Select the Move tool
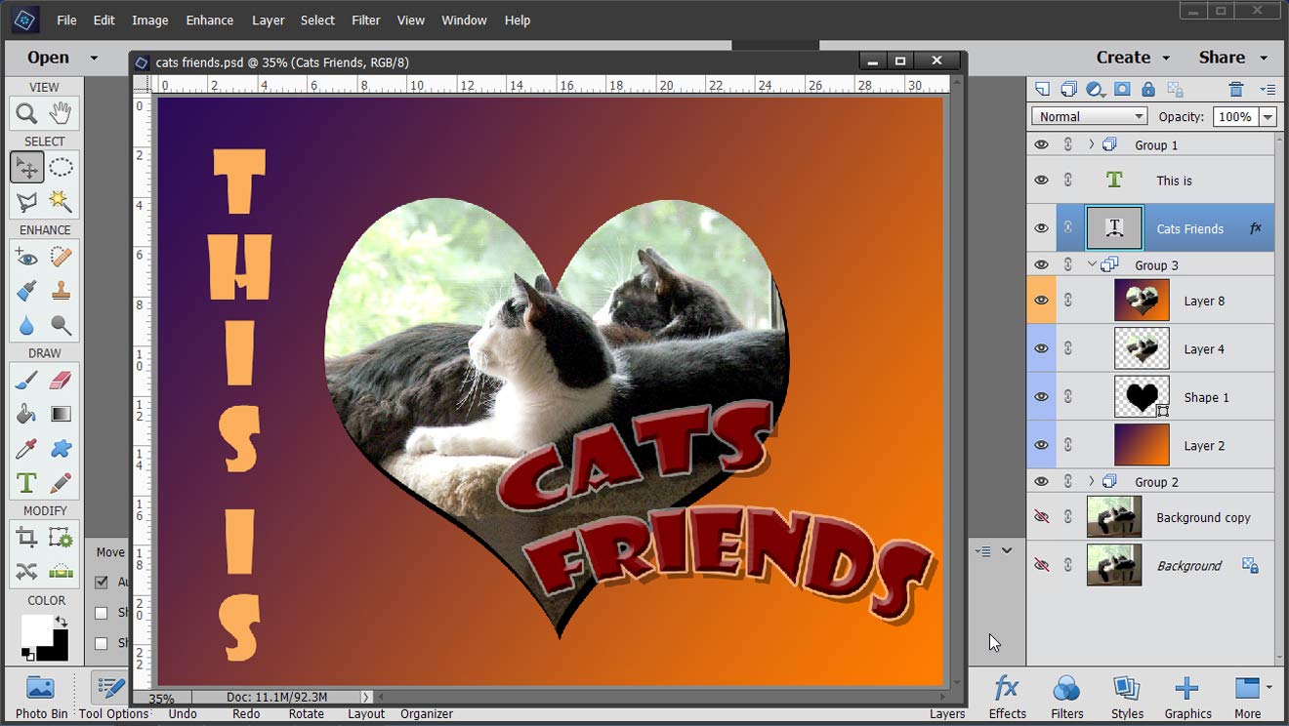The image size is (1289, 726). [x=26, y=168]
